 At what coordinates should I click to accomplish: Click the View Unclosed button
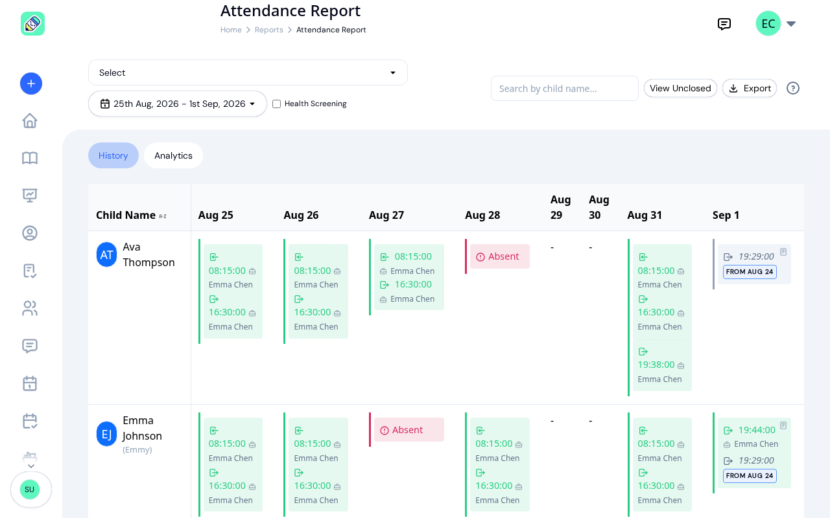(680, 88)
